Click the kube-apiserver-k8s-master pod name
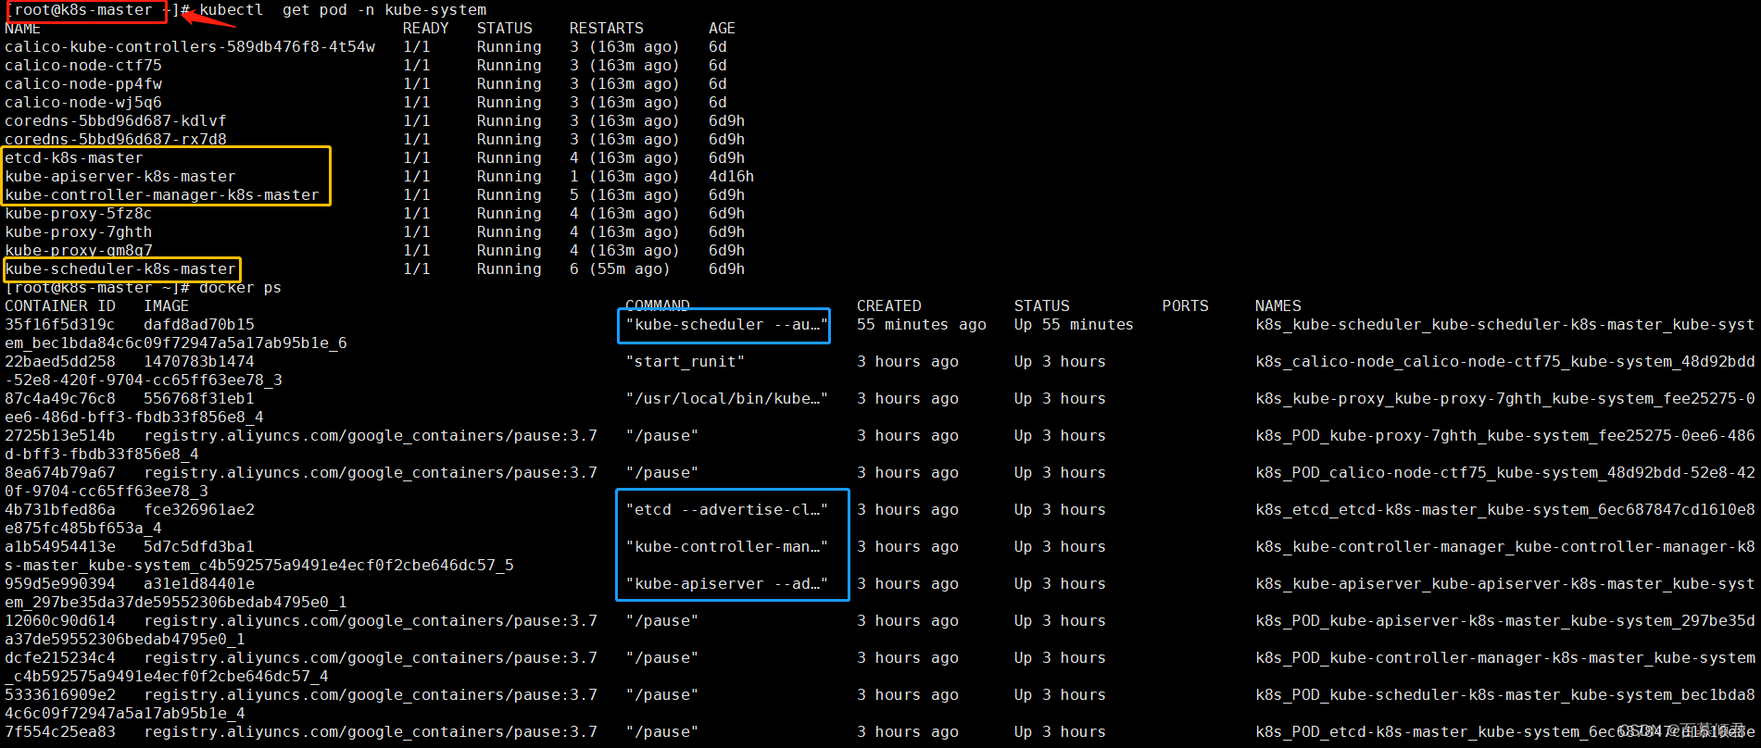 120,177
